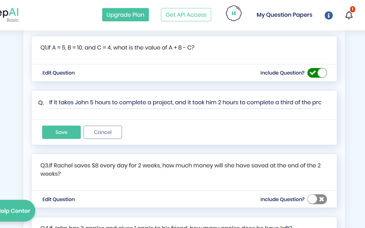This screenshot has width=365, height=228.
Task: Click the Get API Access button
Action: (186, 15)
